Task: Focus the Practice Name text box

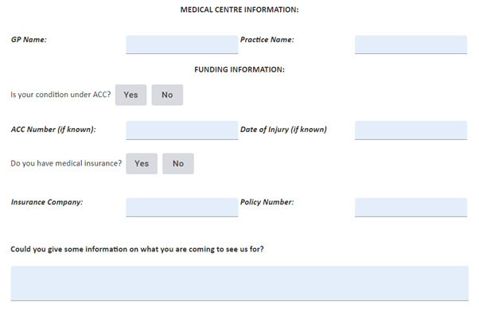Action: [x=411, y=44]
